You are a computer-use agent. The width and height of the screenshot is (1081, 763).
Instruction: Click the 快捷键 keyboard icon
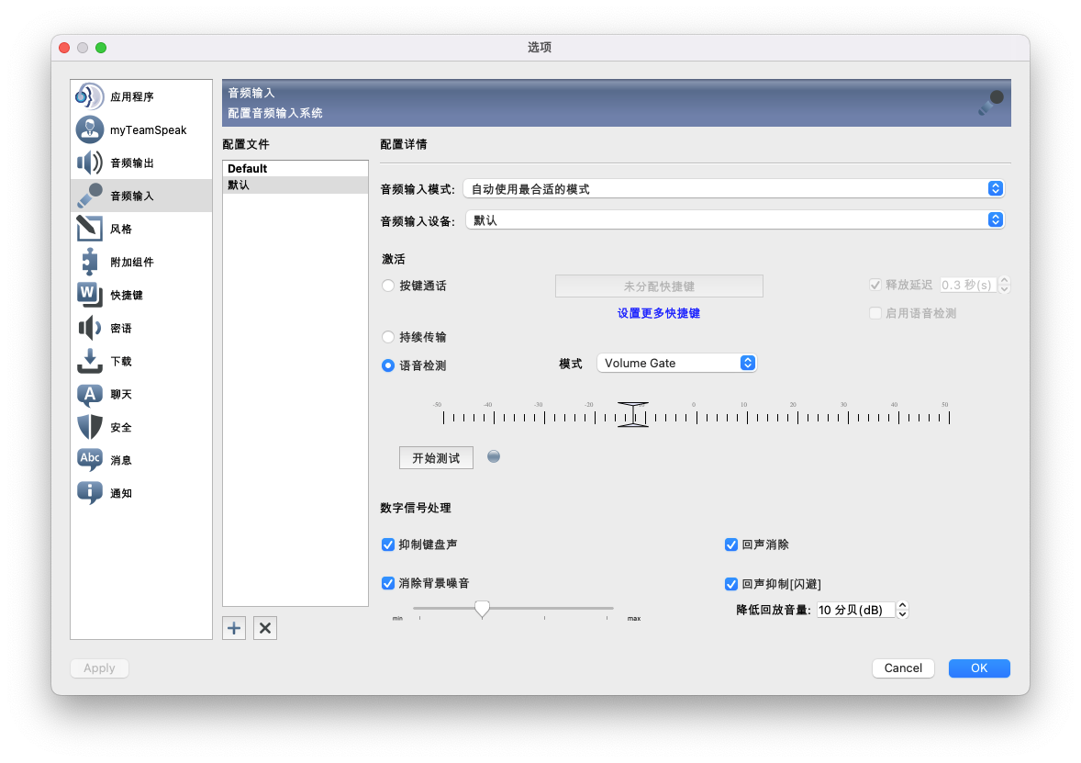pos(89,295)
